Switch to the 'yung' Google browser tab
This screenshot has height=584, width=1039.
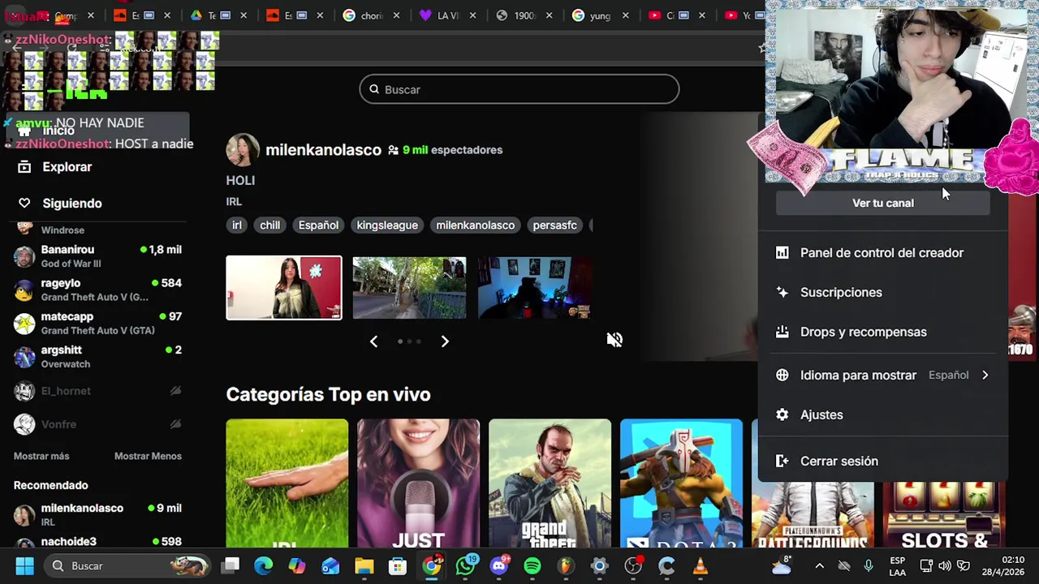point(602,15)
